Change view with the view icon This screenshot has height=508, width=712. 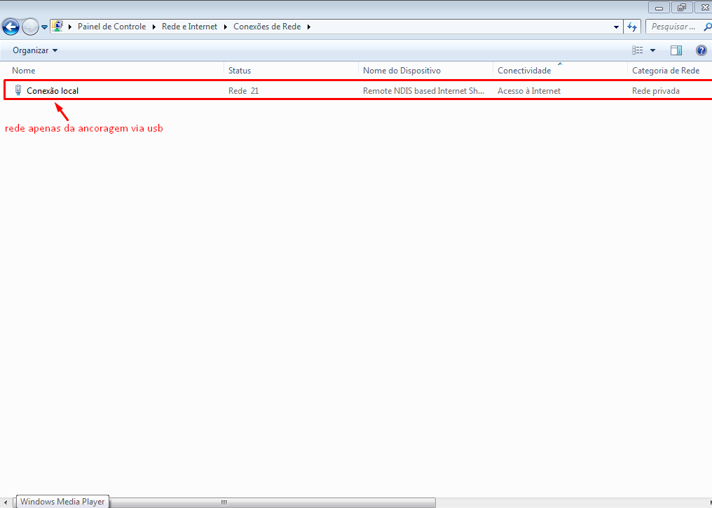(x=638, y=50)
